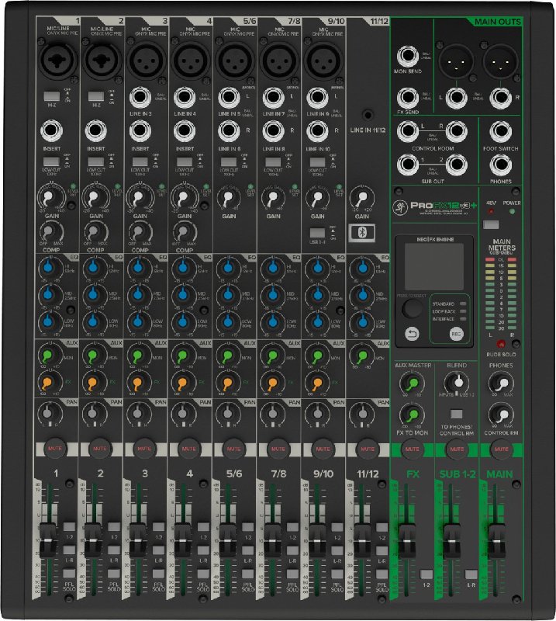
Task: Click the upper AUX MASTER knob
Action: click(x=412, y=383)
